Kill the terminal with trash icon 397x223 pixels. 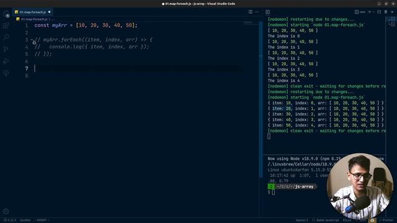click(386, 12)
